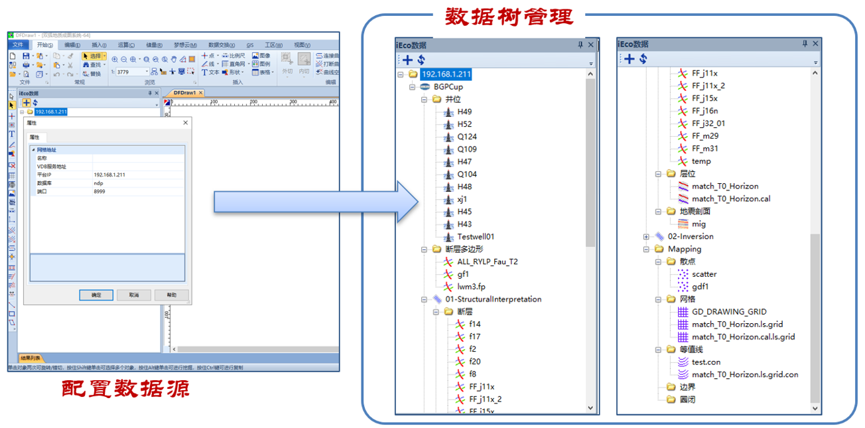Collapse the Mapping folder node
This screenshot has height=428, width=865.
pyautogui.click(x=646, y=250)
